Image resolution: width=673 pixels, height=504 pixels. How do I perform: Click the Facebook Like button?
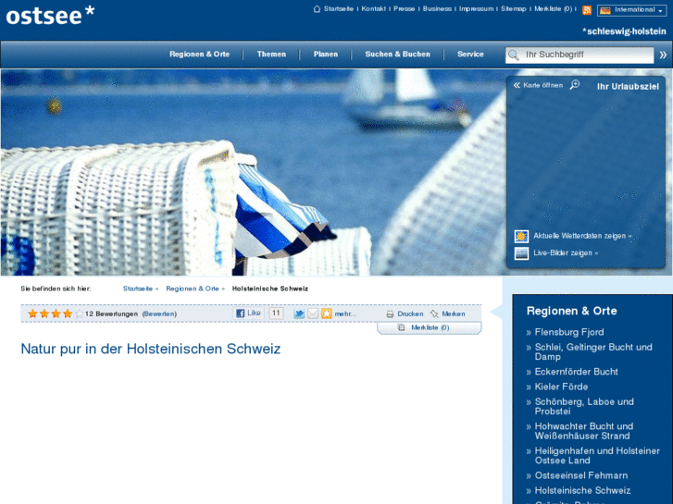[248, 313]
